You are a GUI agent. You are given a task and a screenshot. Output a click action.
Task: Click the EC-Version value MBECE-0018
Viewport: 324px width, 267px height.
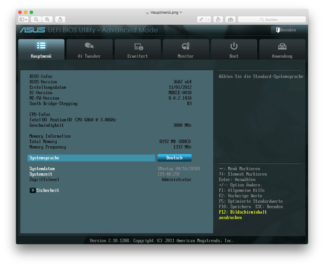[180, 93]
